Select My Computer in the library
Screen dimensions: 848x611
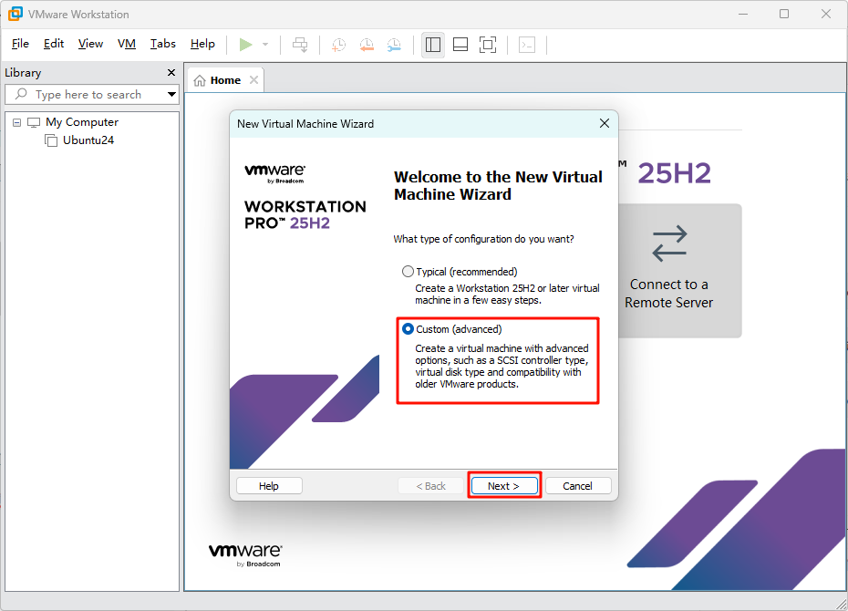[82, 122]
